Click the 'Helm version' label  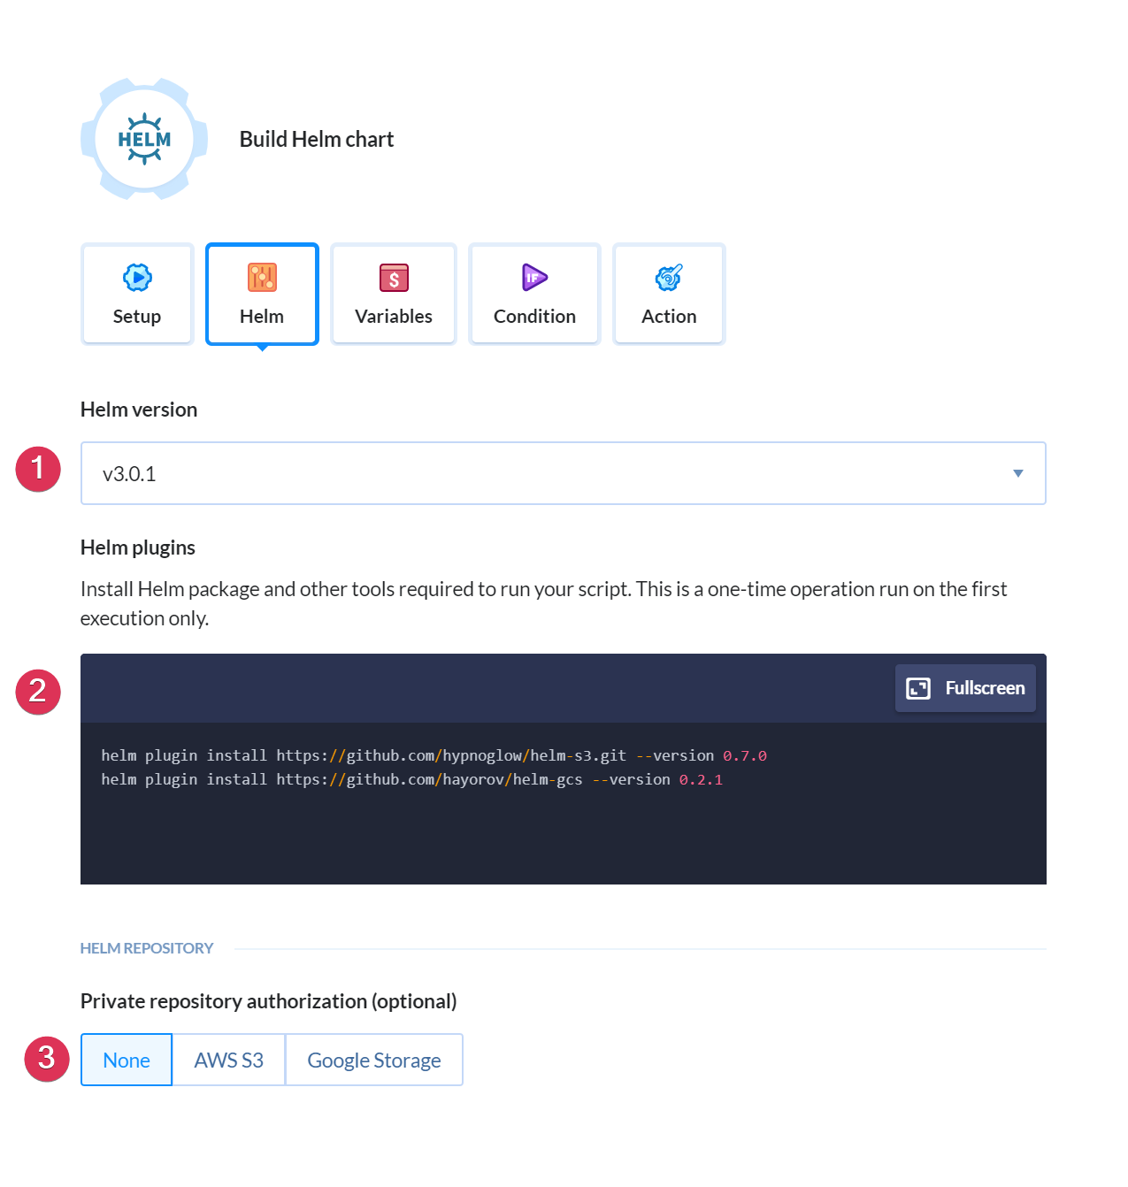[139, 410]
